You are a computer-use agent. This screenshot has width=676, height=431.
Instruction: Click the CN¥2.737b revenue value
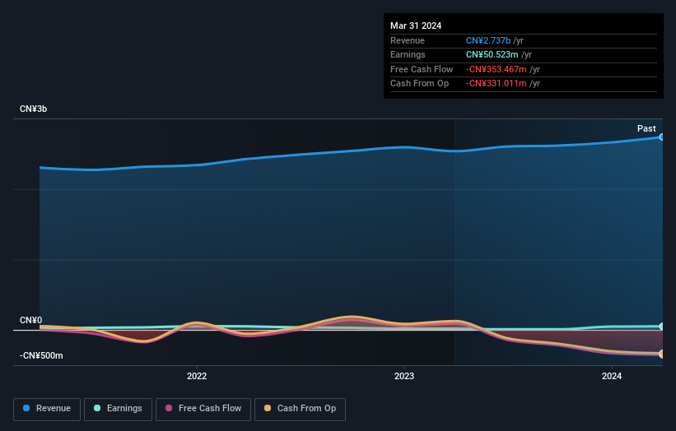(x=488, y=40)
